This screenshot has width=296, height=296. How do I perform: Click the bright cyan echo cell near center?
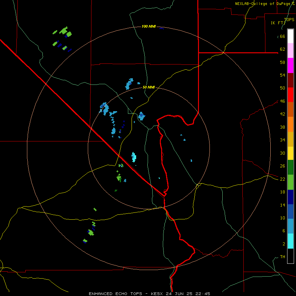tap(134, 157)
